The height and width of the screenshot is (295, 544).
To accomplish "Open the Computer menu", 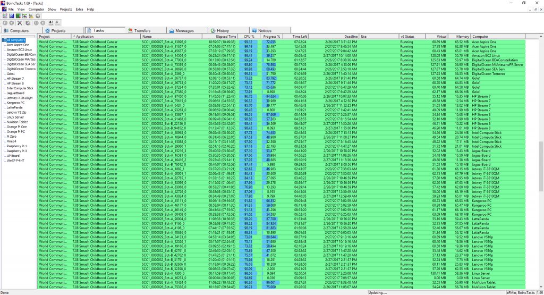I will pos(36,10).
